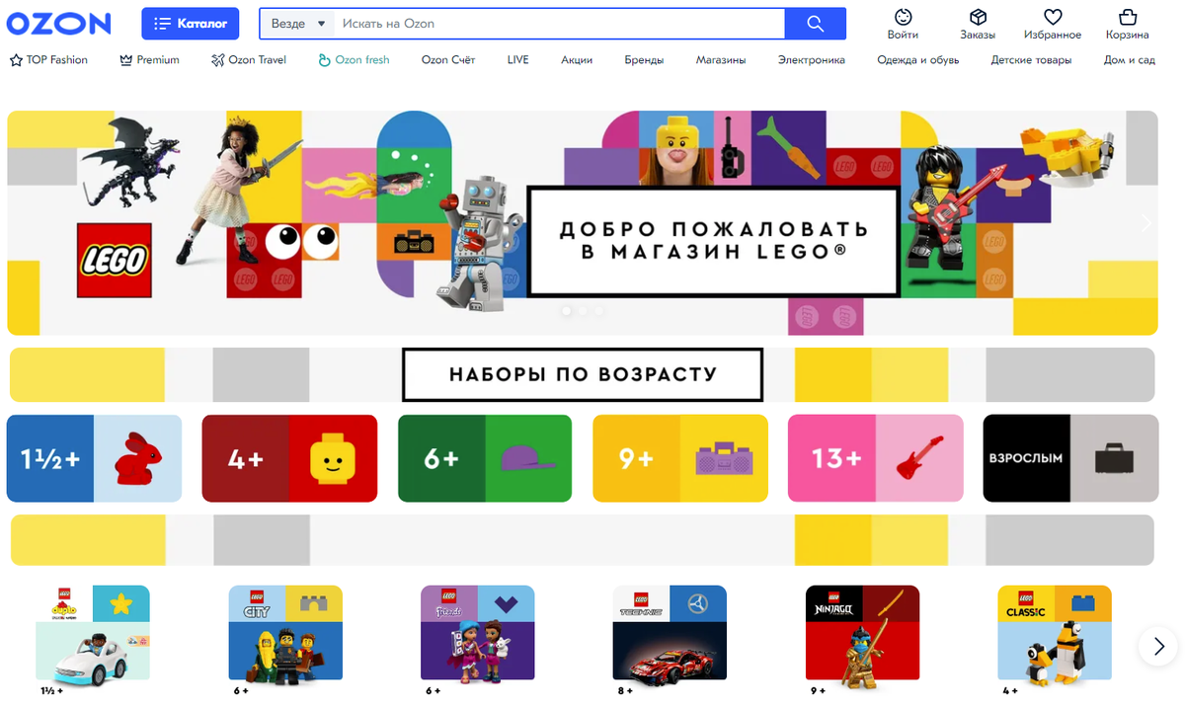Image resolution: width=1185 pixels, height=709 pixels.
Task: Open Premium with crown icon
Action: (149, 60)
